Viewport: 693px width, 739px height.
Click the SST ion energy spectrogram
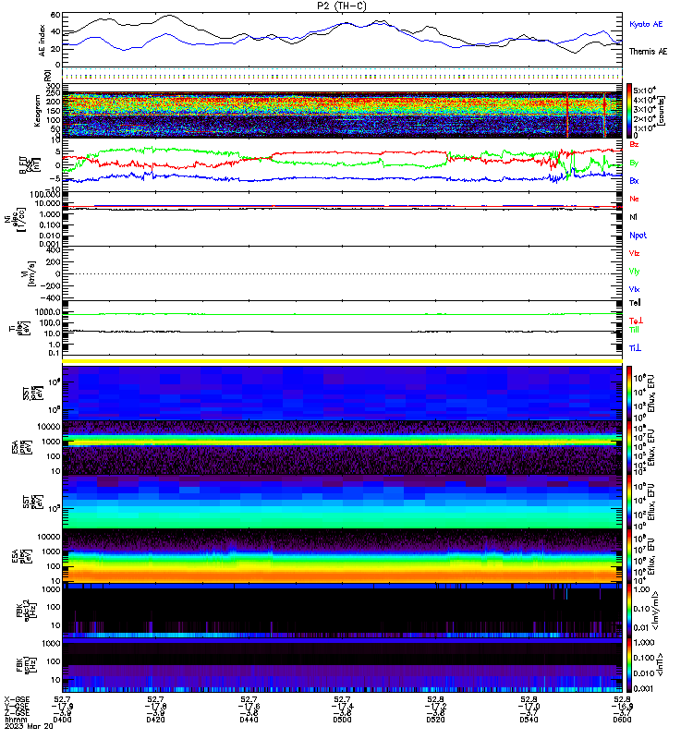click(342, 393)
